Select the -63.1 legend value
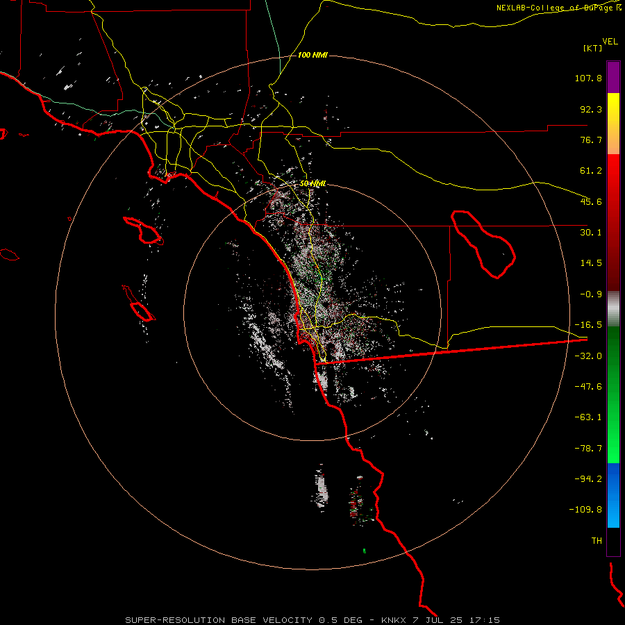This screenshot has height=625, width=625. click(x=588, y=417)
